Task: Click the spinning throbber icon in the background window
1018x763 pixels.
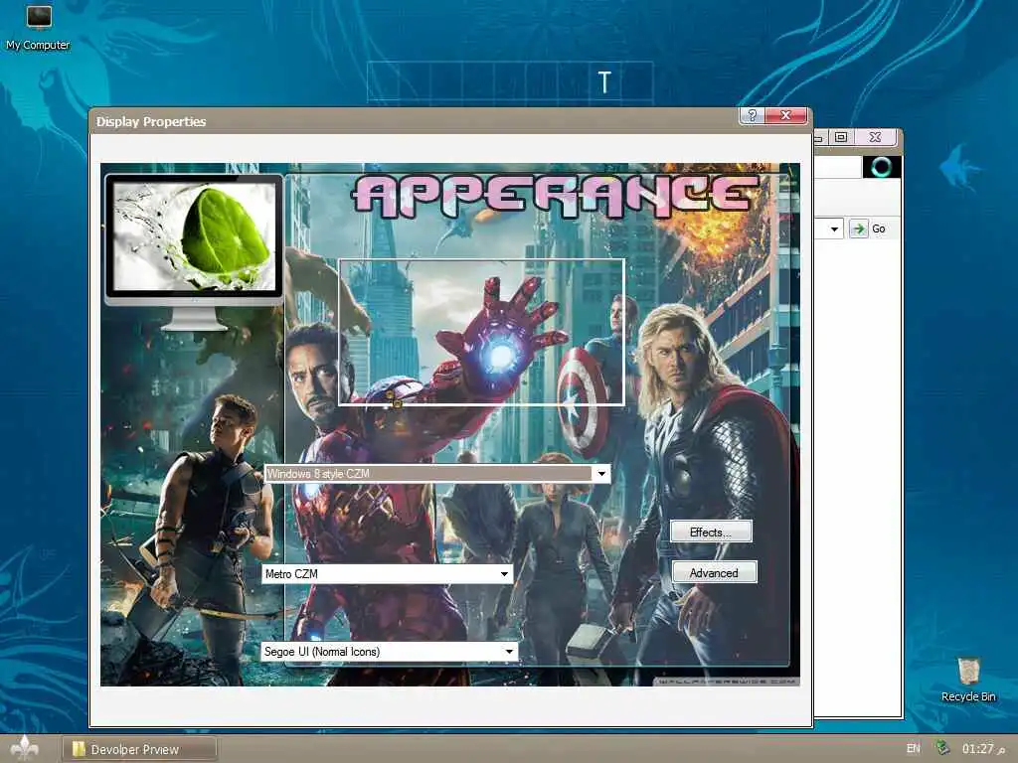Action: click(882, 167)
